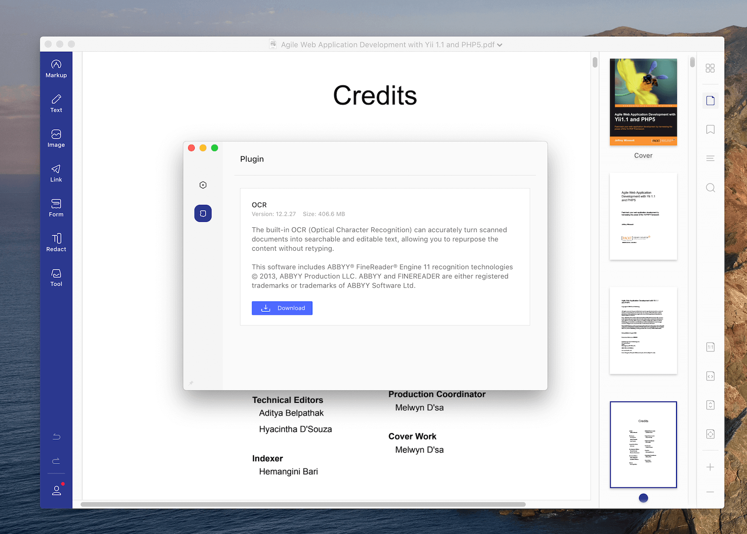The image size is (747, 534).
Task: Click the Version: 12.2.27 text
Action: [274, 214]
